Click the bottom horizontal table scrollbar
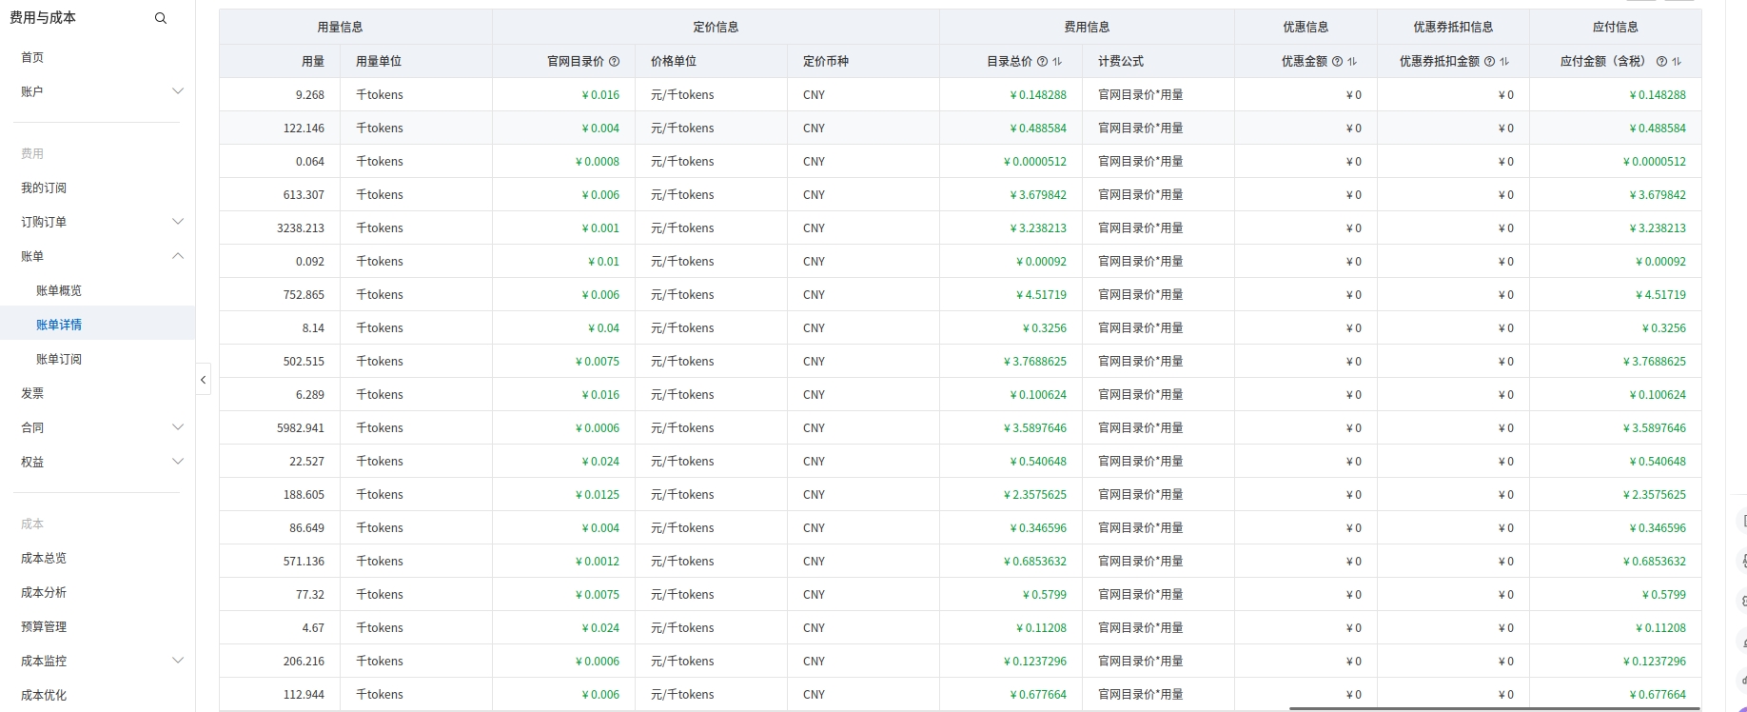Viewport: 1747px width, 712px height. point(1495,708)
